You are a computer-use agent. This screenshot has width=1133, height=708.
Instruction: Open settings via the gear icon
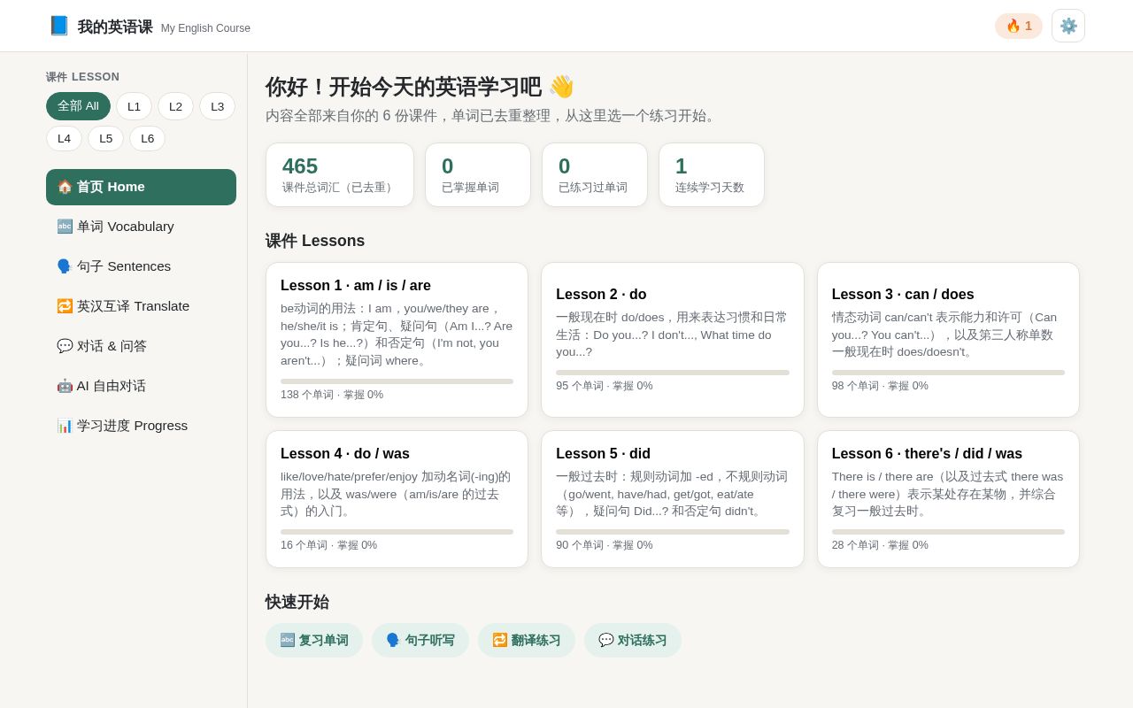point(1068,26)
